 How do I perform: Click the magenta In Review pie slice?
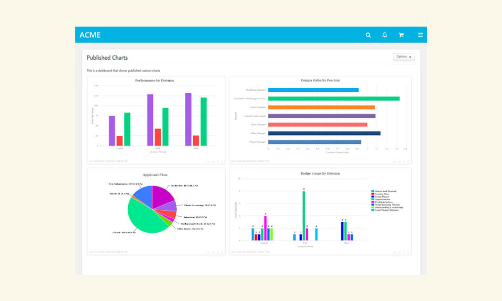coord(162,196)
